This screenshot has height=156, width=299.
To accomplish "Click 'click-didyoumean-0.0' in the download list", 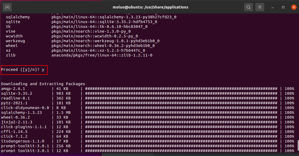I will pyautogui.click(x=25, y=108).
